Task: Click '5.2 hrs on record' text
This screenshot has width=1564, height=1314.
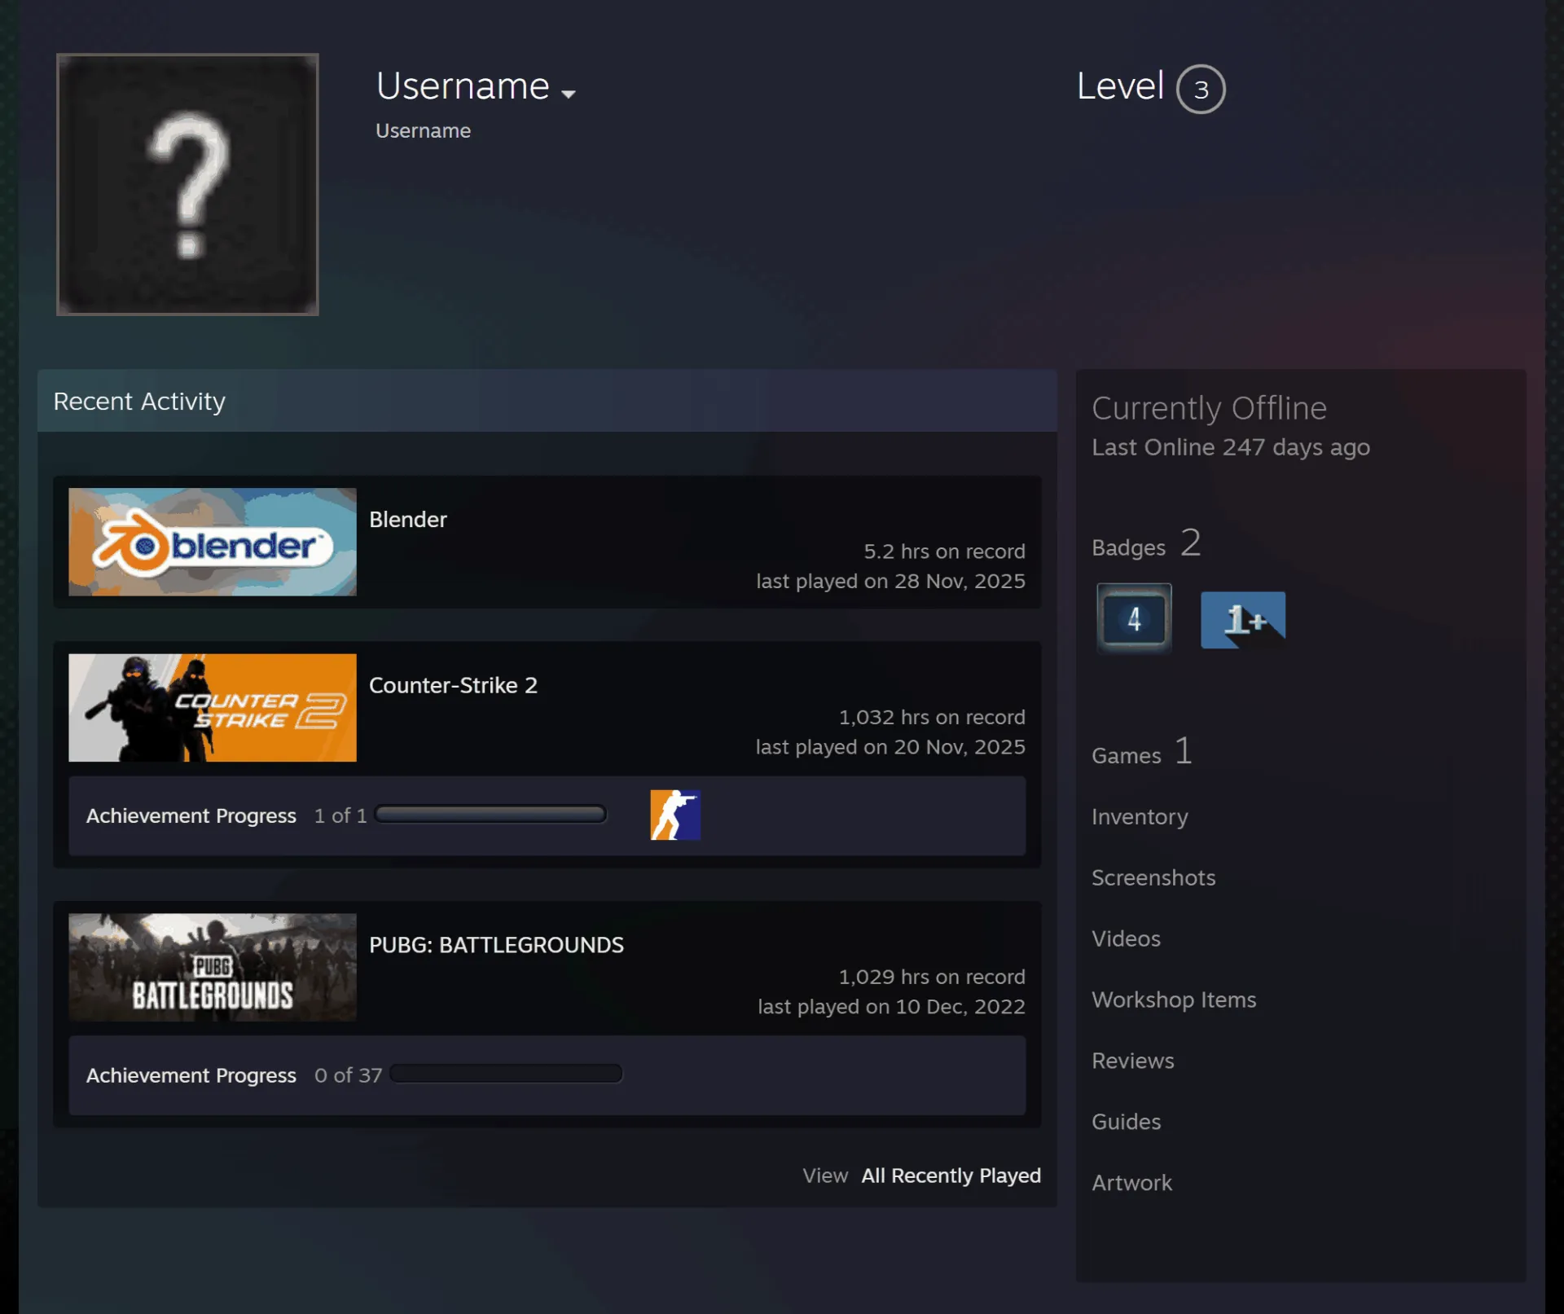Action: (x=944, y=552)
